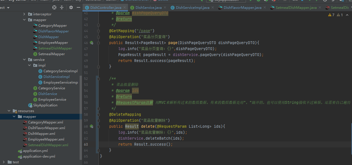Collapse the resources mapper folder

coord(14,117)
